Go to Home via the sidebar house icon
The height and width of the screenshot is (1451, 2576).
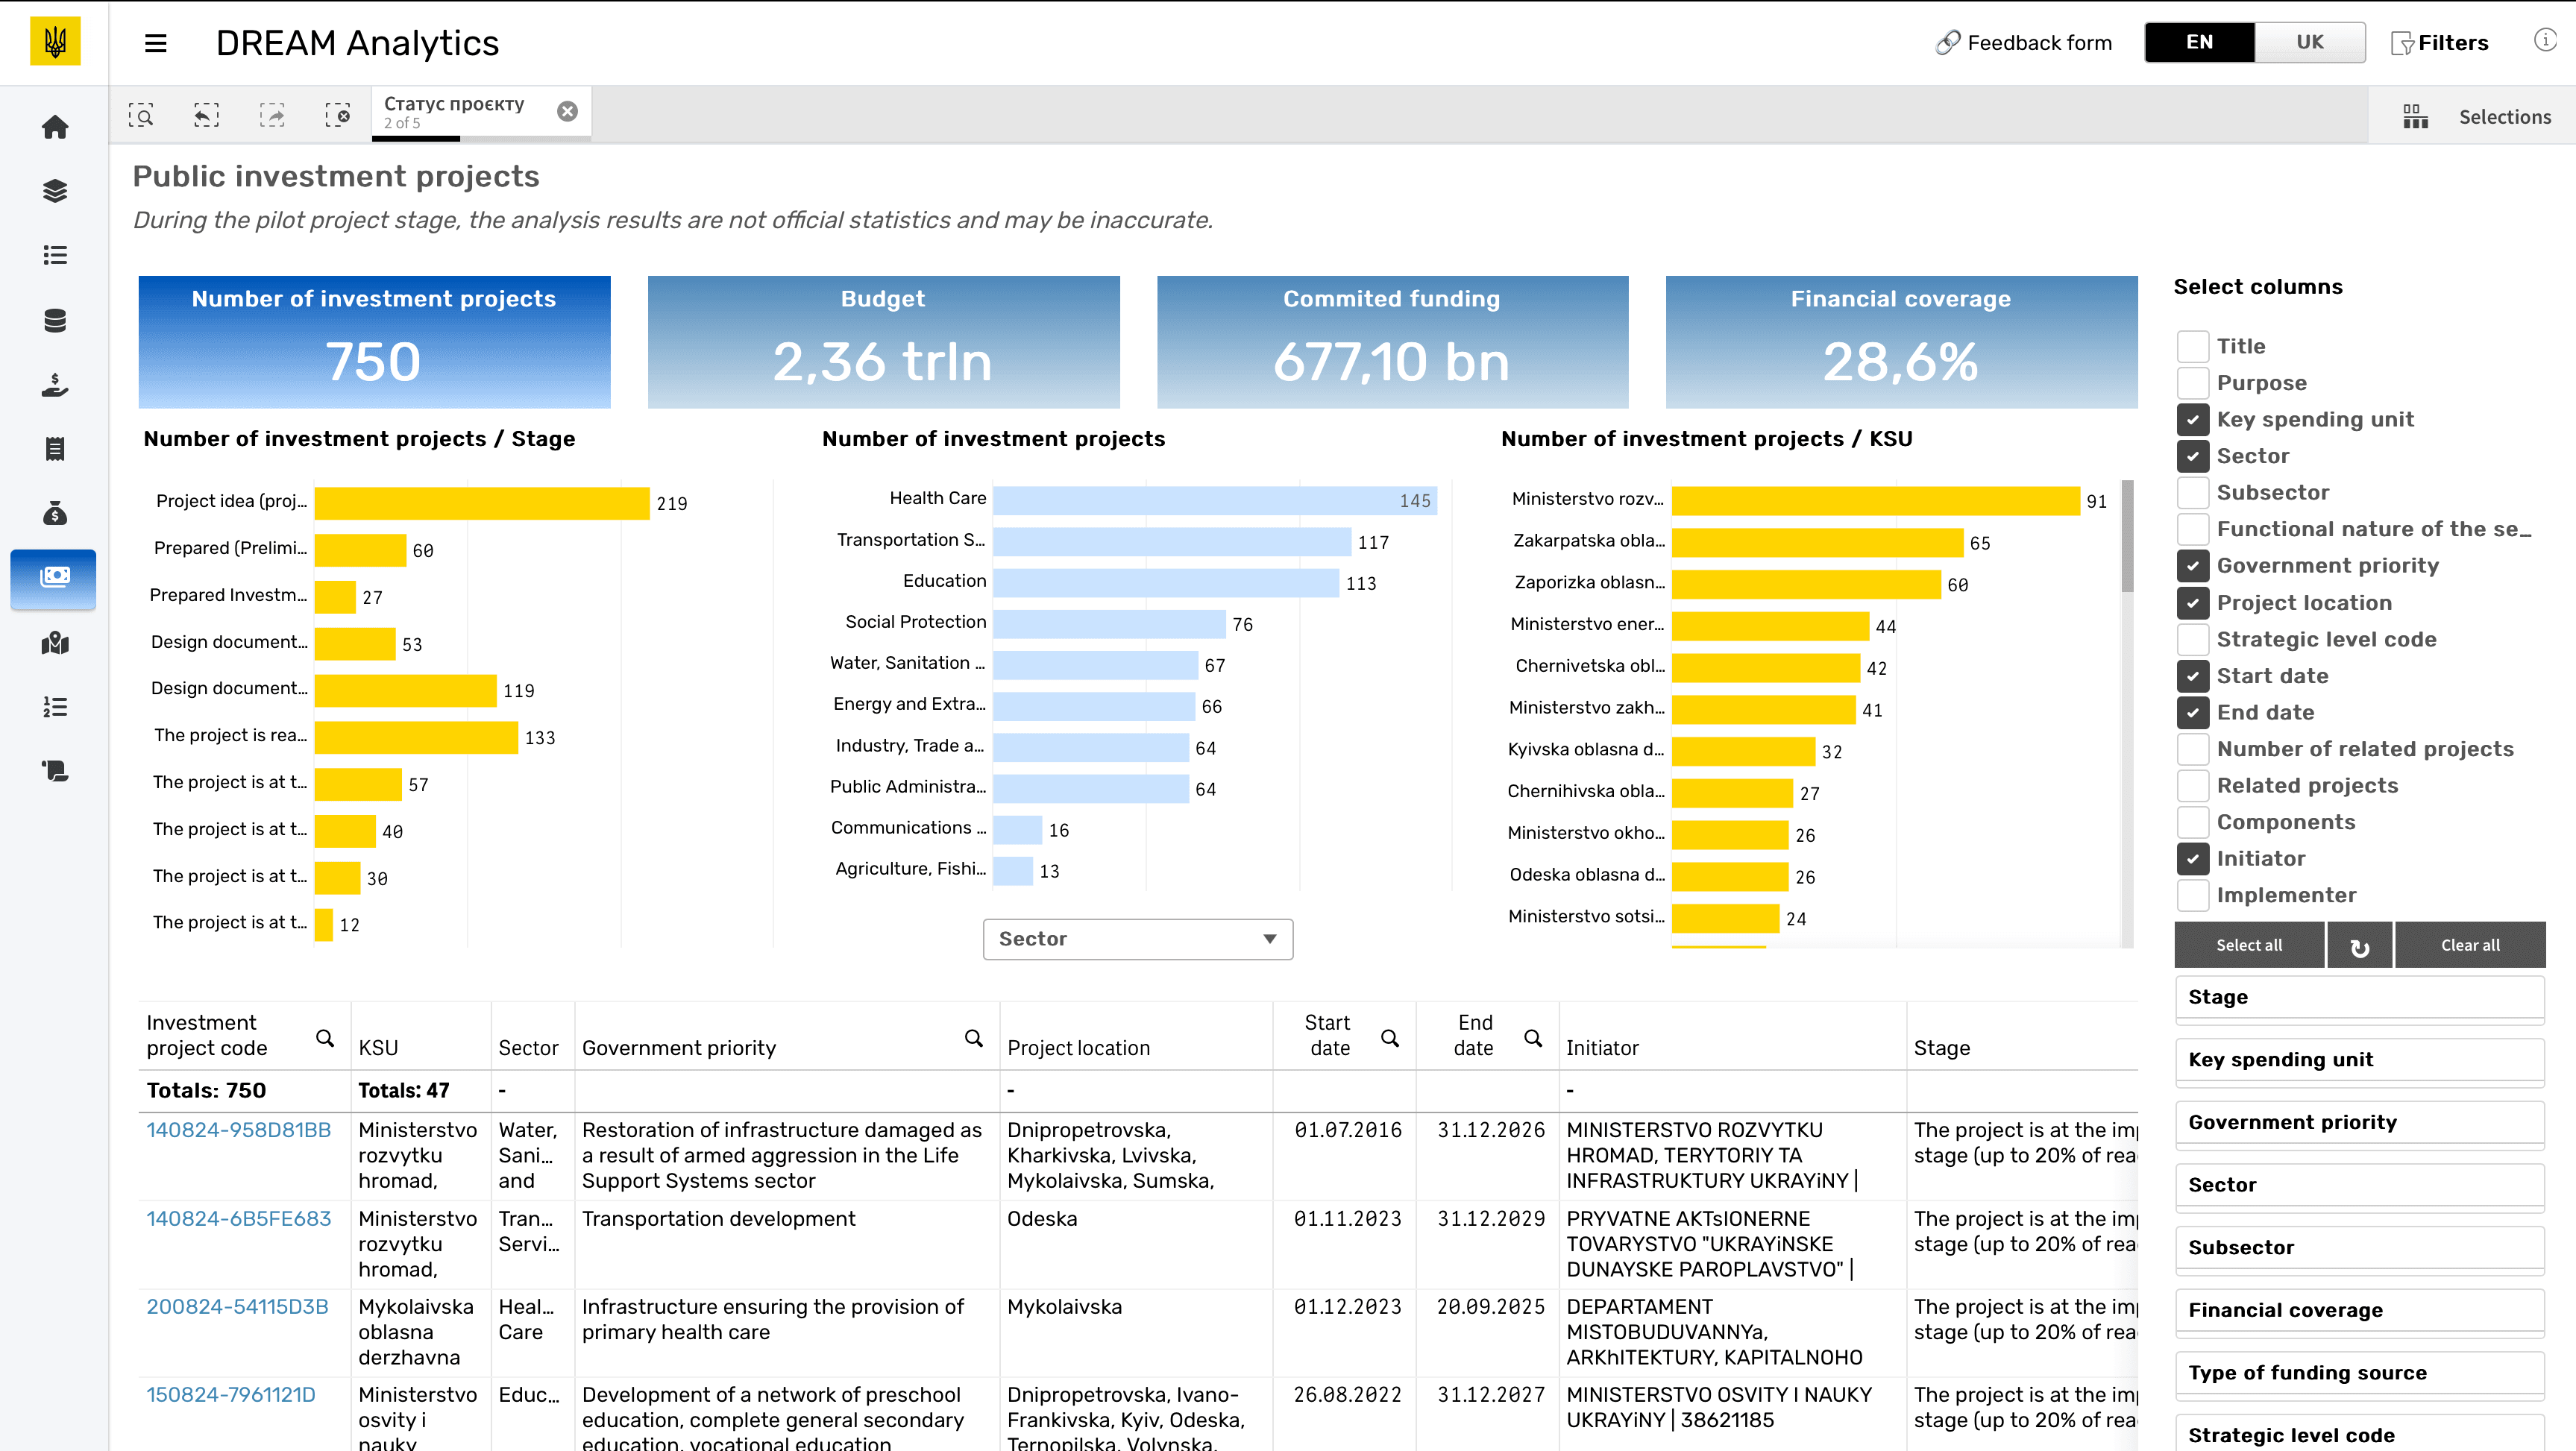pyautogui.click(x=55, y=127)
